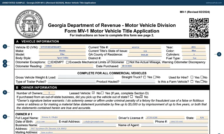Uncheck out-of-state pickup No box
Image resolution: width=224 pixels, height=134 pixels.
coord(141,97)
